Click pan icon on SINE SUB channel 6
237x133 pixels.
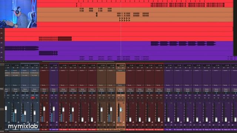[56, 95]
